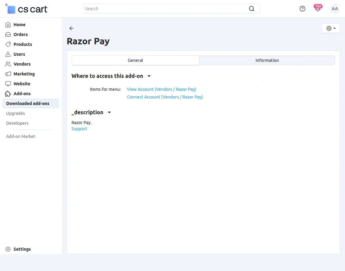Open the gear settings dropdown above the tabs
Viewport: 345px width, 271px height.
331,28
